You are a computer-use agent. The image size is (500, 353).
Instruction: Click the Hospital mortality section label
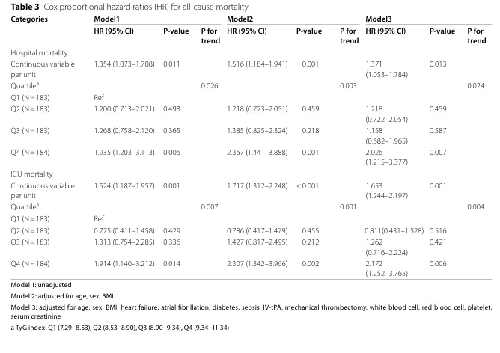click(39, 52)
